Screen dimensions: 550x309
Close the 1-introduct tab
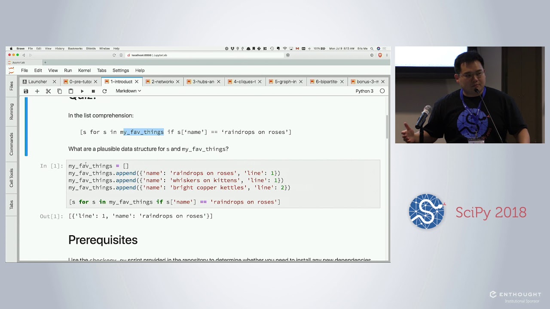137,82
